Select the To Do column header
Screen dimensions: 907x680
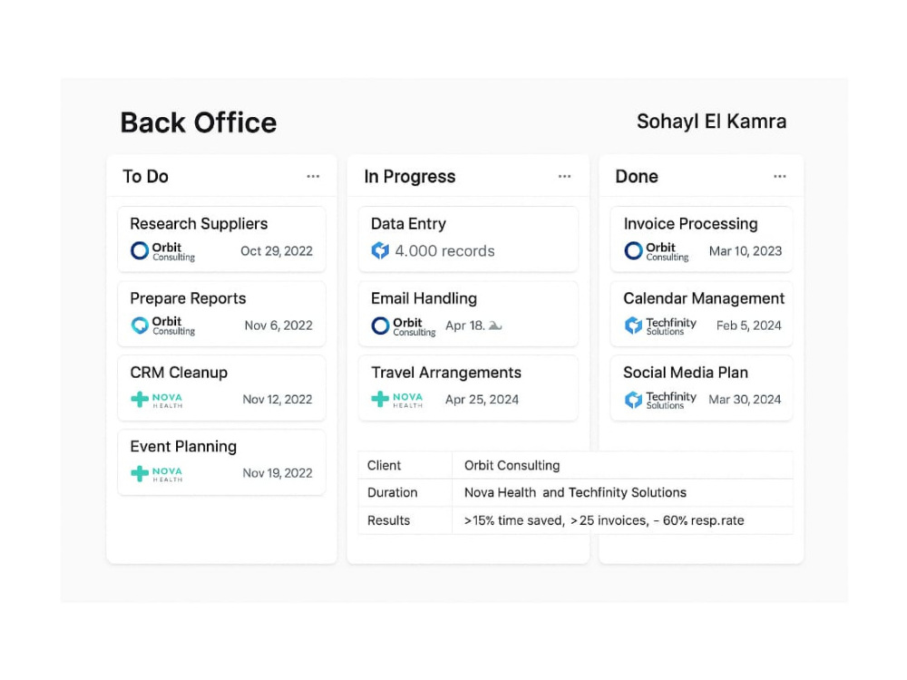145,177
